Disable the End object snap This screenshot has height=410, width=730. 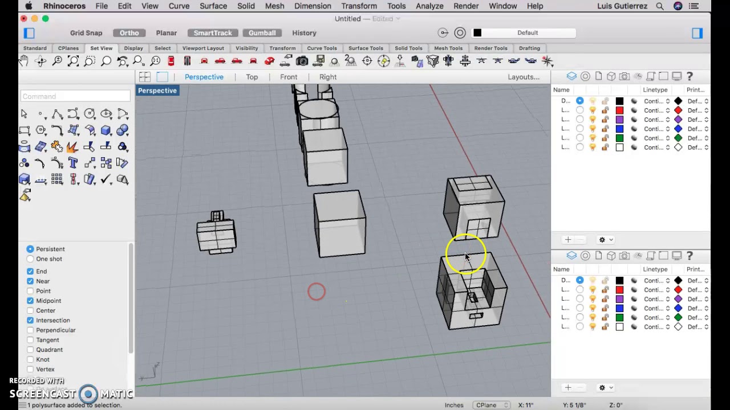30,272
